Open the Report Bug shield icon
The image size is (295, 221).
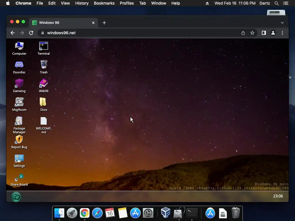[19, 142]
